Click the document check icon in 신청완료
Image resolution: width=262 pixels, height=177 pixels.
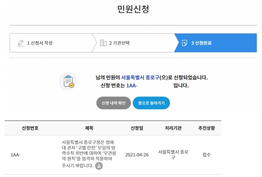pos(185,43)
